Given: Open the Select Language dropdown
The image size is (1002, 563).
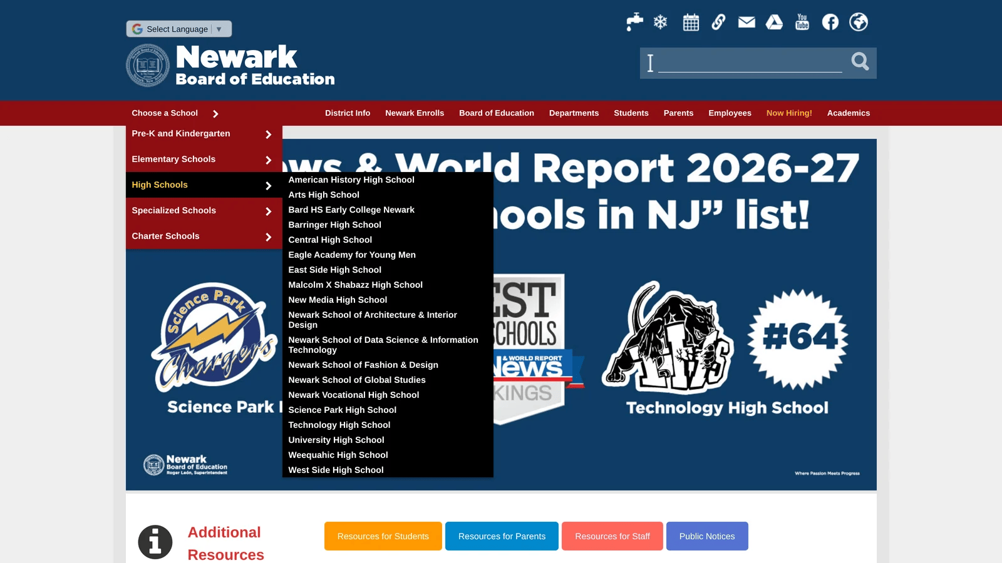Looking at the screenshot, I should (179, 29).
